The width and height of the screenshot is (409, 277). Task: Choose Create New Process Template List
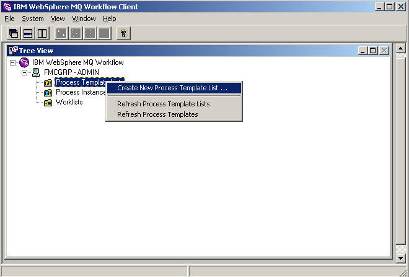coord(174,88)
